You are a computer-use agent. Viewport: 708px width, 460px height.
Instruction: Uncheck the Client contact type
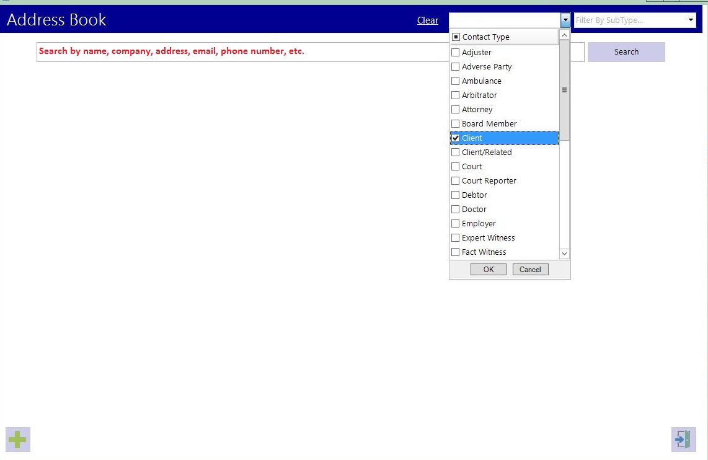coord(456,138)
